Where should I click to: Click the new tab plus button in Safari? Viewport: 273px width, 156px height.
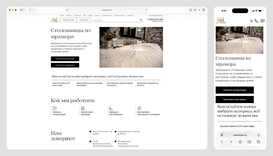tap(199, 10)
